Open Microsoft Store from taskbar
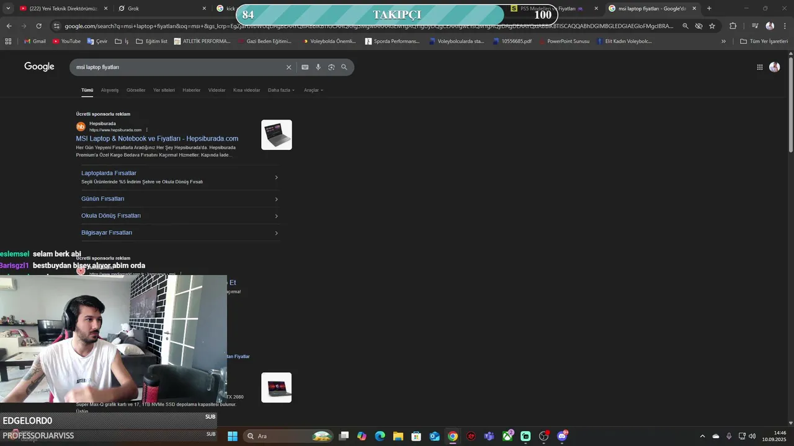The image size is (794, 446). coord(416,436)
